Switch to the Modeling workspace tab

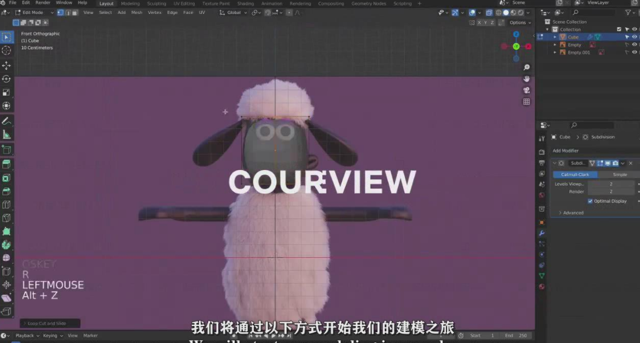pyautogui.click(x=130, y=3)
